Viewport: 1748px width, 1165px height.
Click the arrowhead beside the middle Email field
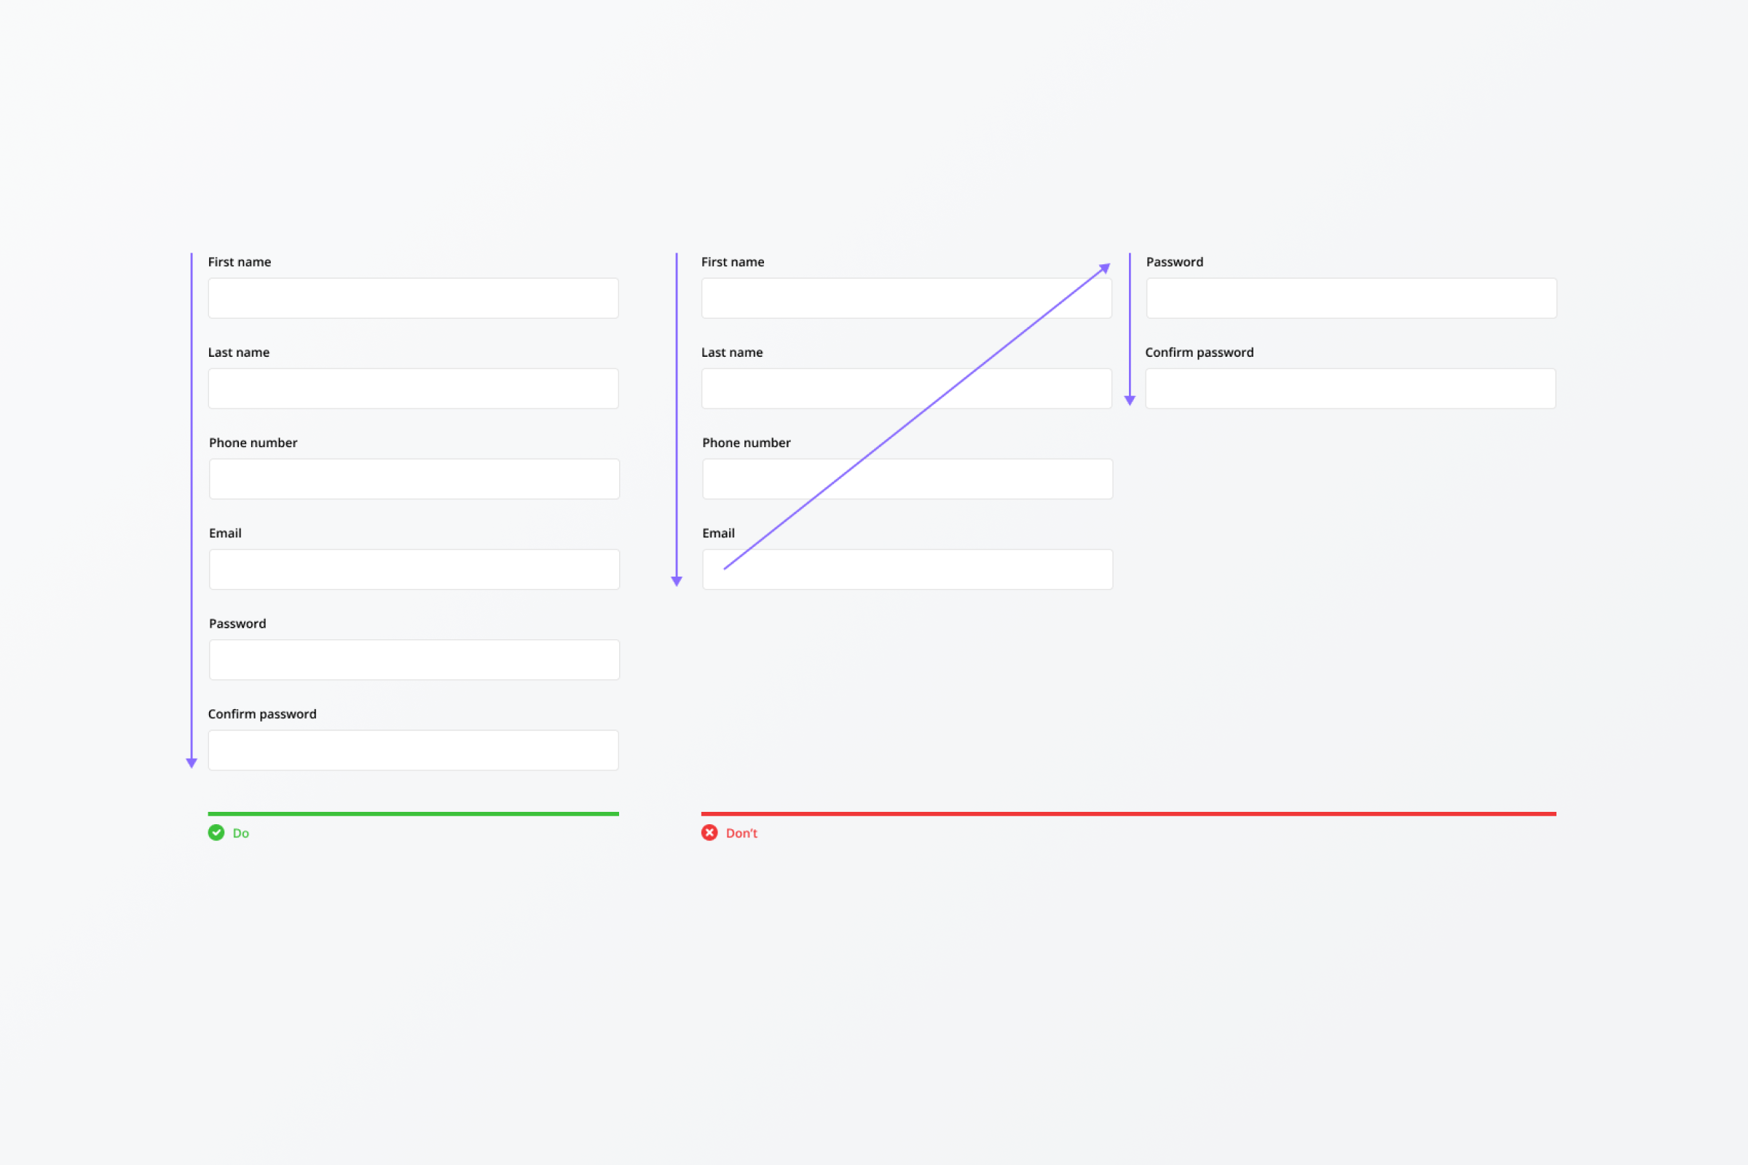coord(677,581)
